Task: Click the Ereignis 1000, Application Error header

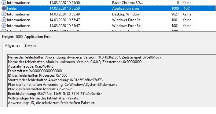Action: (x=27, y=37)
